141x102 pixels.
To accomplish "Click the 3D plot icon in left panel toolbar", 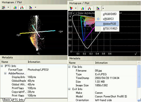I will pyautogui.click(x=3, y=7).
